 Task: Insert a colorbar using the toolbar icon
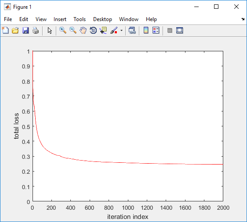(146, 30)
